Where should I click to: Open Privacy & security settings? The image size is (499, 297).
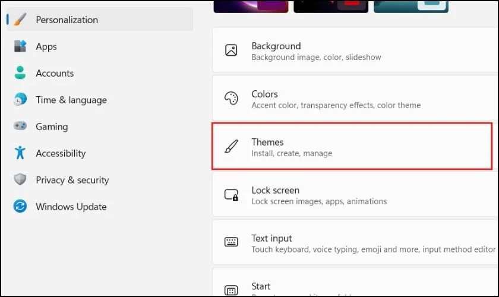(x=72, y=180)
